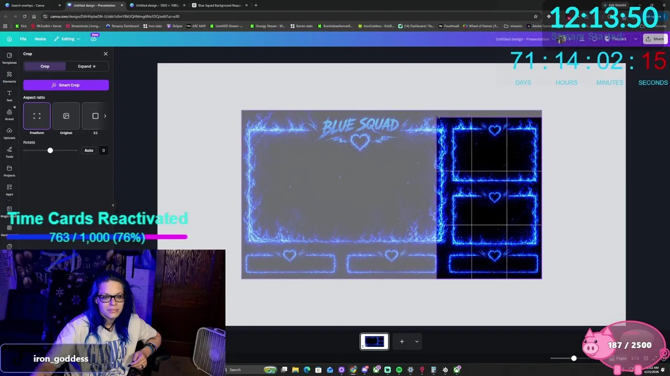Screen dimensions: 670x376
Task: Open the Resize menu
Action: pos(40,39)
